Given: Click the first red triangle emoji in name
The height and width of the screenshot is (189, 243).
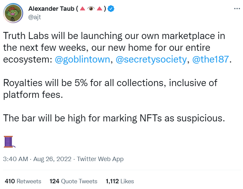Looking at the screenshot, I should [82, 9].
